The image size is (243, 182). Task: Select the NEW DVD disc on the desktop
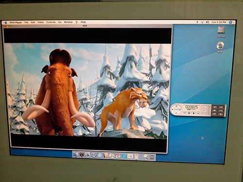[x=220, y=47]
